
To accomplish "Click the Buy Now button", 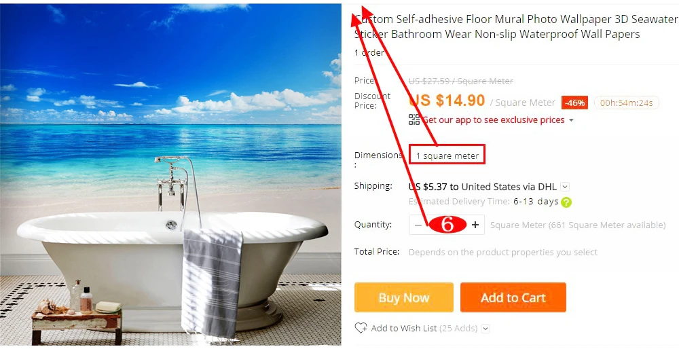I will (x=403, y=297).
